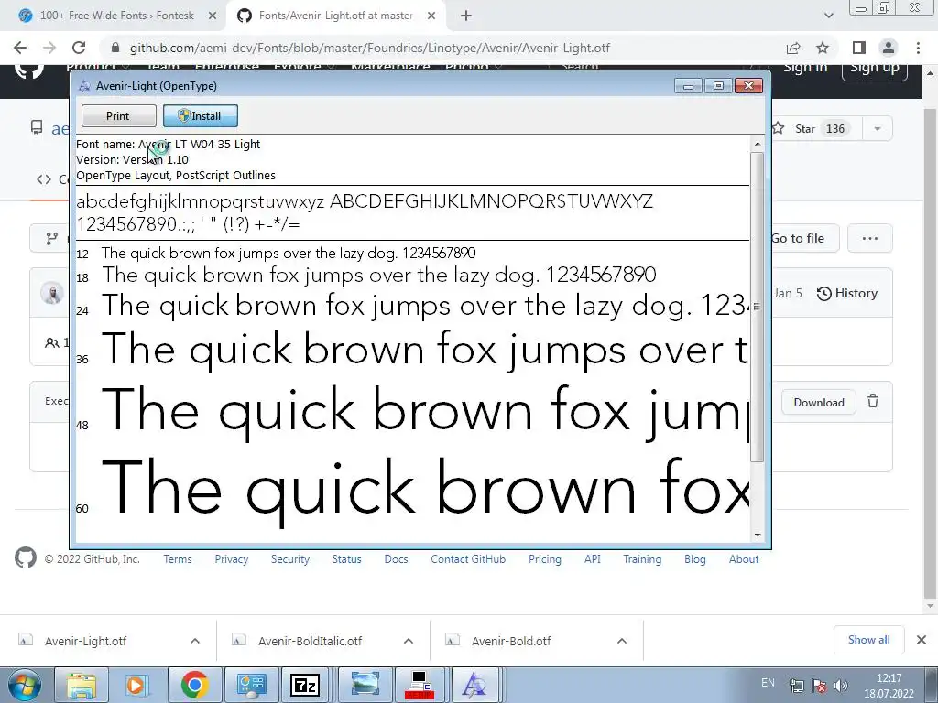
Task: Open Pricing footer link
Action: [x=545, y=559]
